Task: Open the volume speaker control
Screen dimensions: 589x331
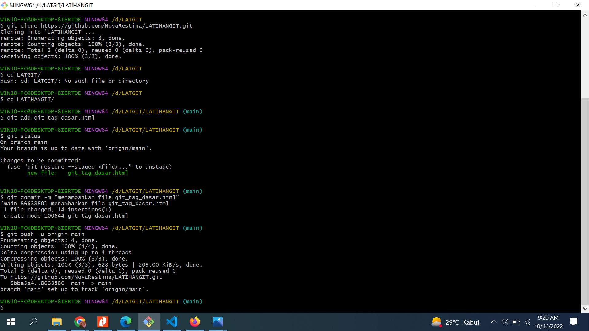Action: click(x=505, y=322)
